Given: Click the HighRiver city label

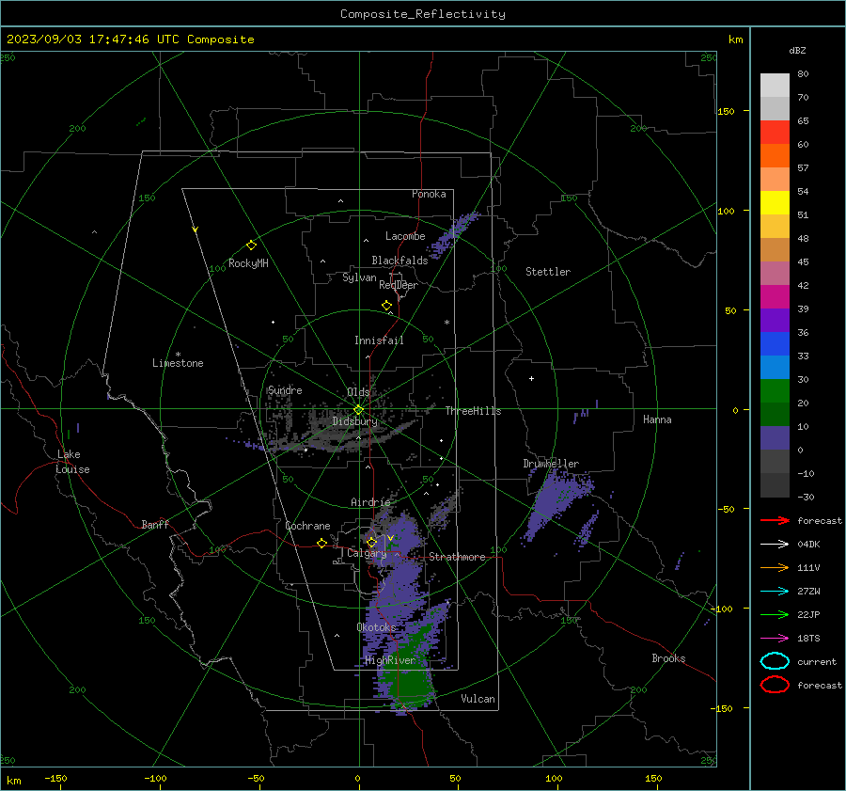Looking at the screenshot, I should 390,660.
